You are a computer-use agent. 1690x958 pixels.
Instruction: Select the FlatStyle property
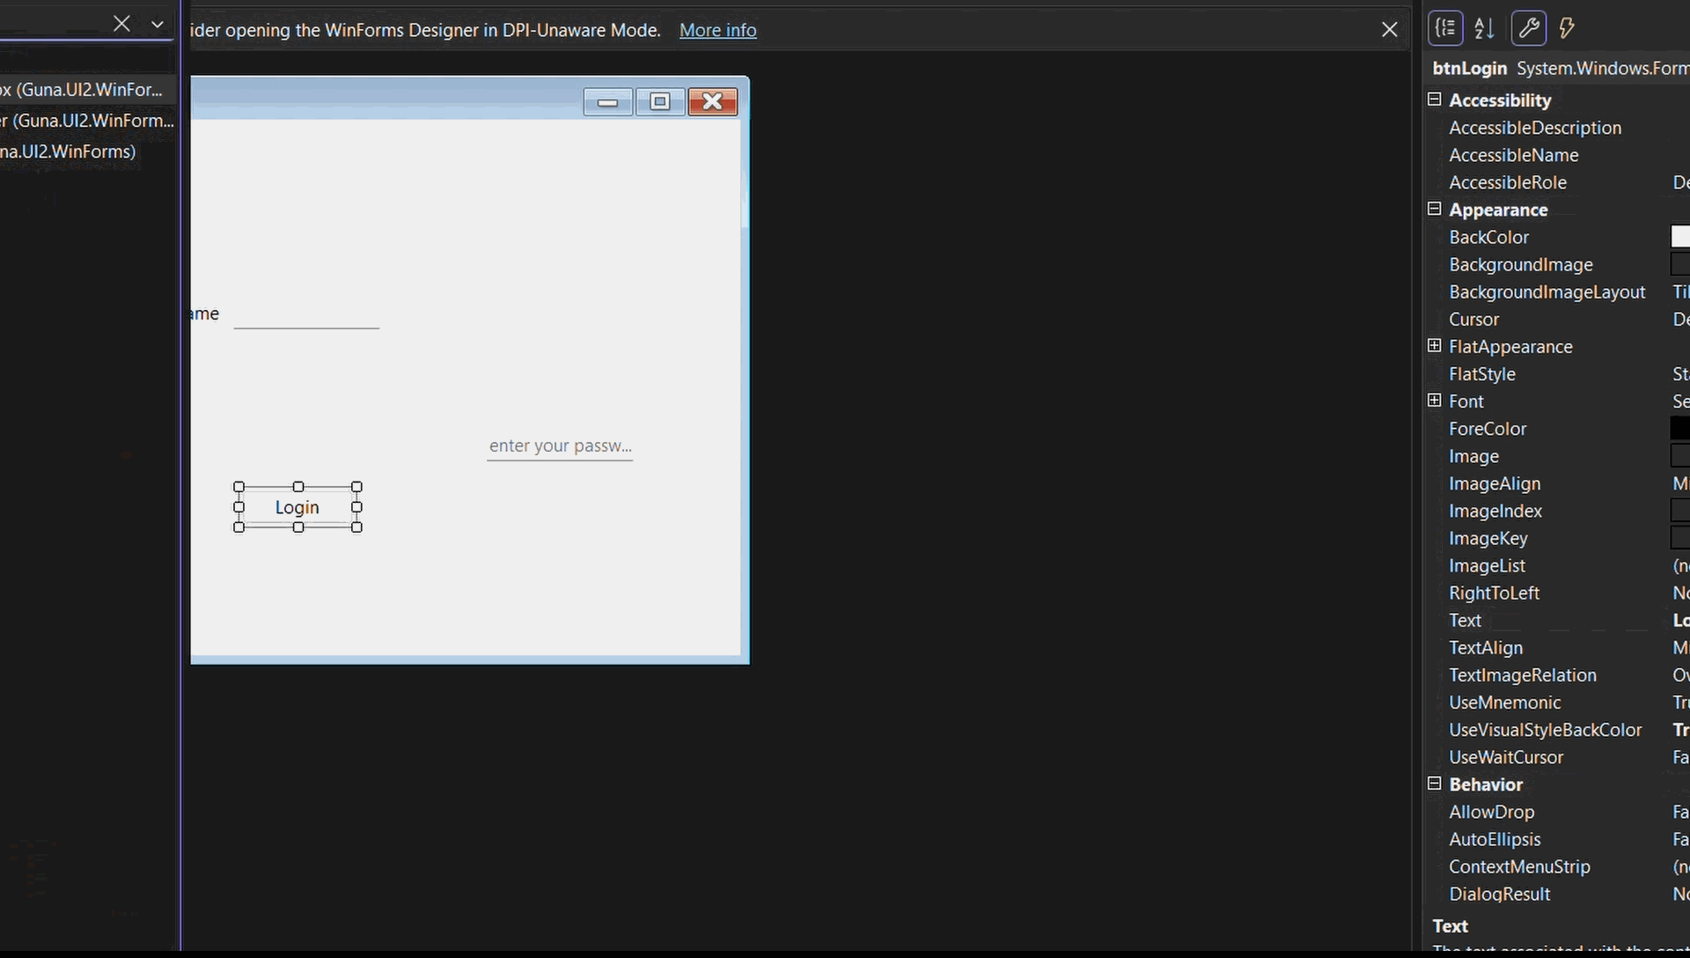click(1482, 373)
